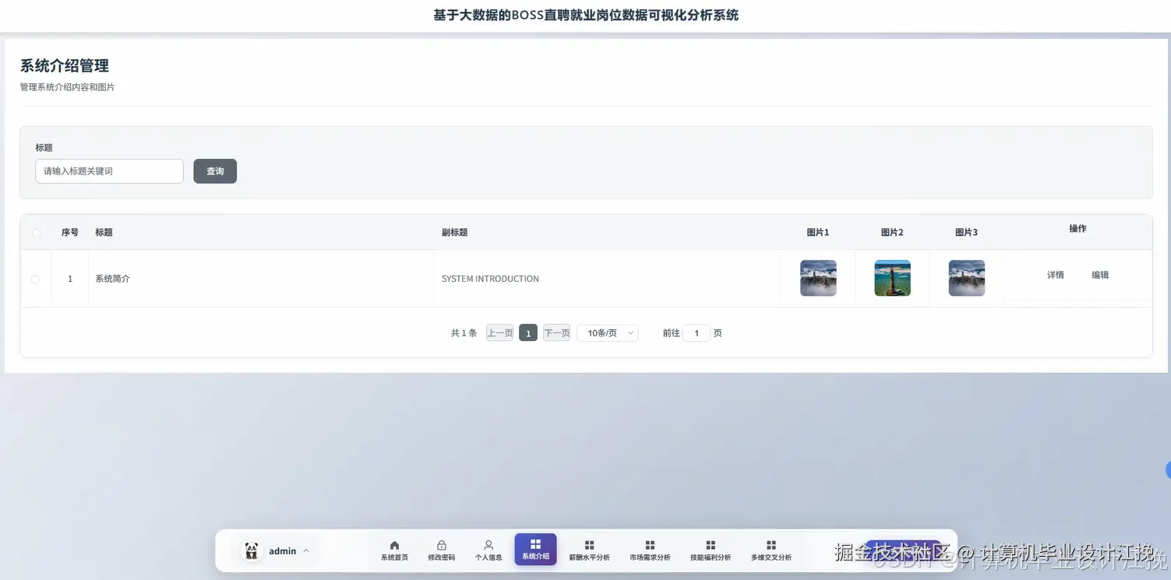1171x580 pixels.
Task: Open 市场需求分析 in bottom nav
Action: tap(650, 550)
